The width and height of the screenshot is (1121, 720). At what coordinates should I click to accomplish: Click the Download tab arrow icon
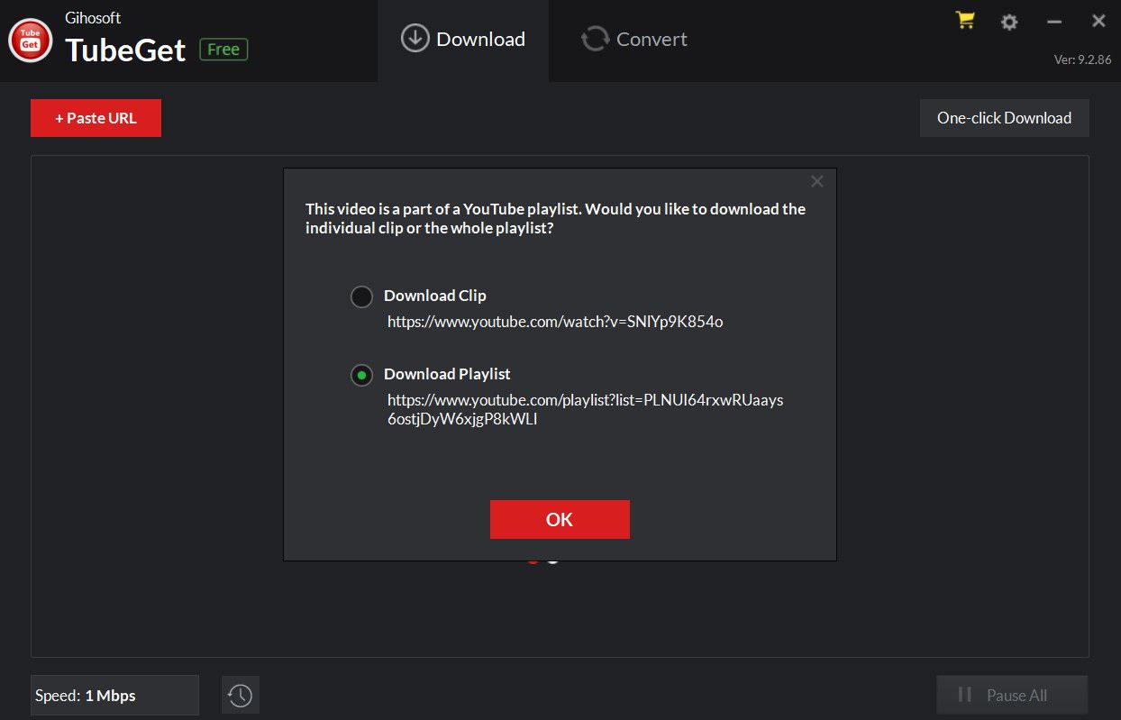coord(414,39)
